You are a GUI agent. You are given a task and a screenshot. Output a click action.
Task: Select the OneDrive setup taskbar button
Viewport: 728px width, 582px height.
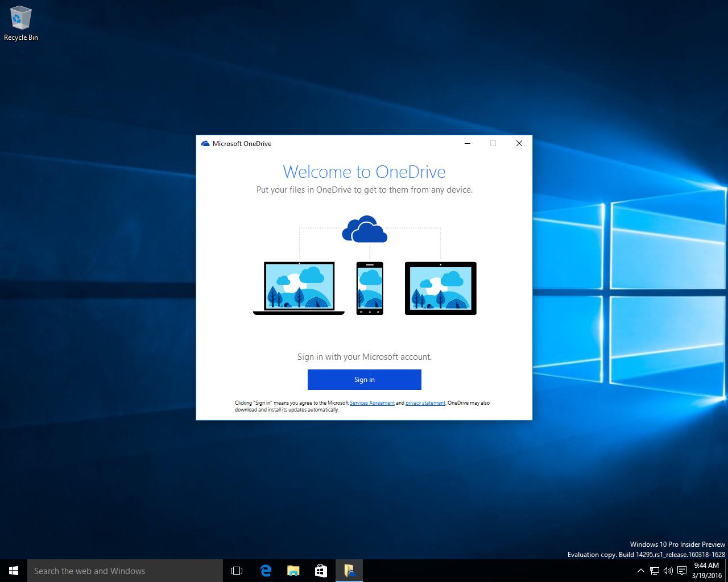(349, 571)
